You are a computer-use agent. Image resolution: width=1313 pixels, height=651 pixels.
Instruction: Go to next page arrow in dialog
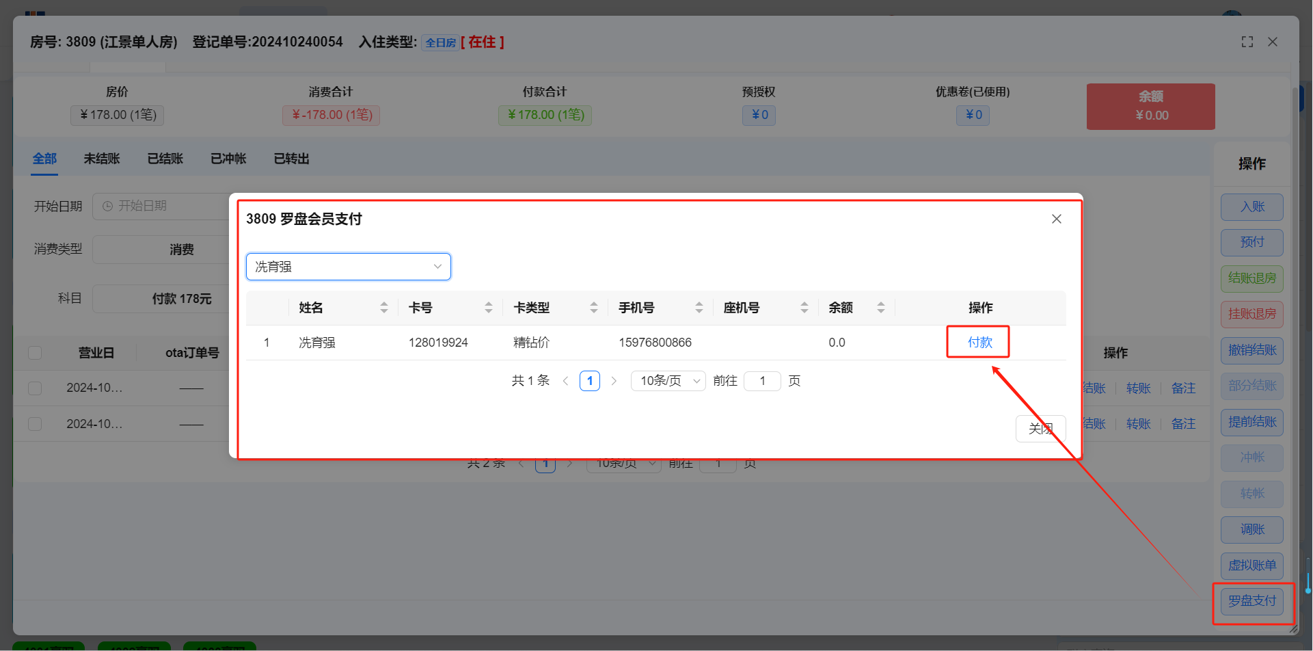[614, 381]
